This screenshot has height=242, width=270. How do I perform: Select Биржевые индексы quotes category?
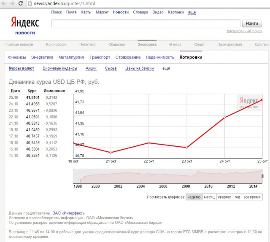(60, 68)
